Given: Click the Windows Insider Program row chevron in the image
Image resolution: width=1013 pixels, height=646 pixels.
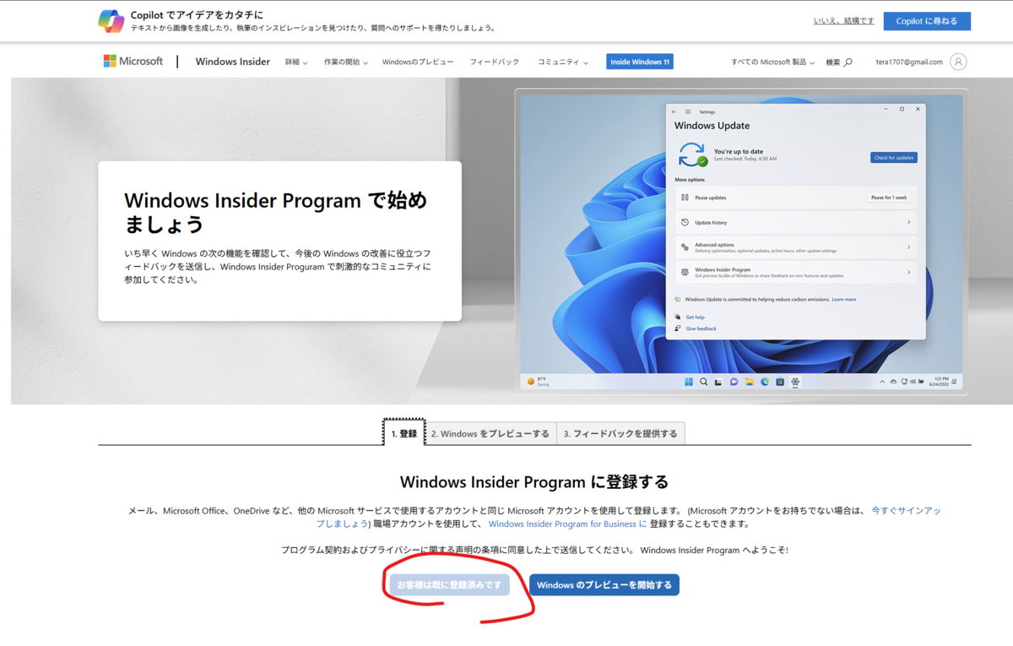Looking at the screenshot, I should point(908,272).
